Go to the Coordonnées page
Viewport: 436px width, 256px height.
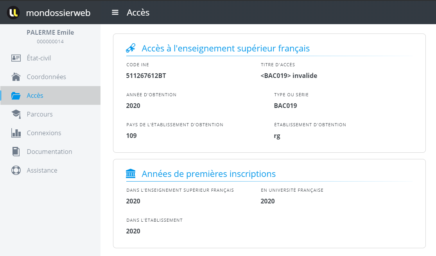(46, 77)
